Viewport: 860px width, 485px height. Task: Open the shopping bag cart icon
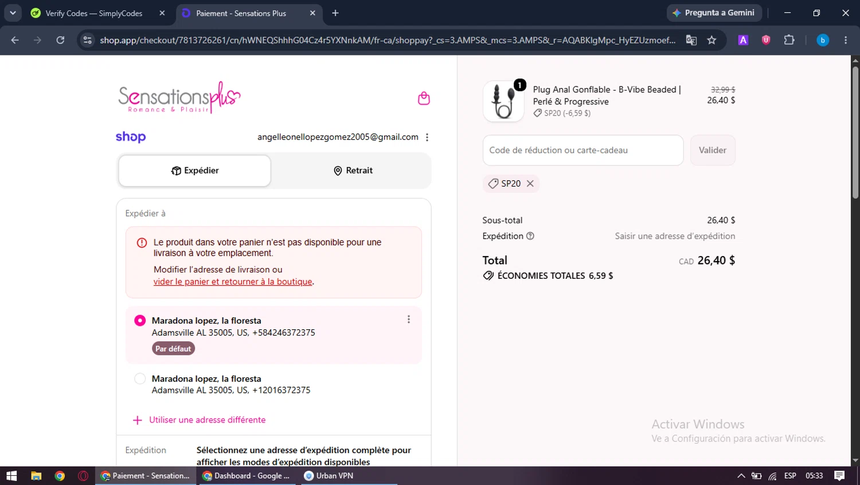click(424, 98)
